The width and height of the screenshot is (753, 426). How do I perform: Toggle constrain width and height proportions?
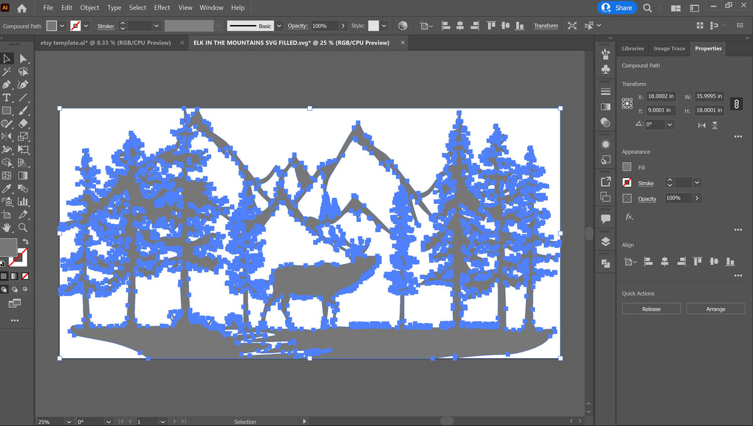point(737,104)
